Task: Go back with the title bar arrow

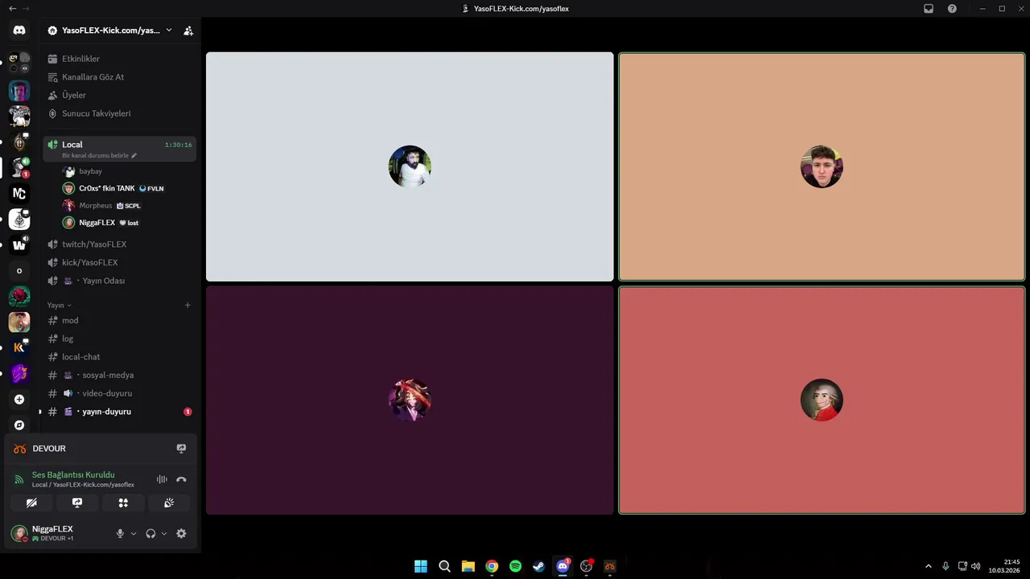Action: coord(12,9)
